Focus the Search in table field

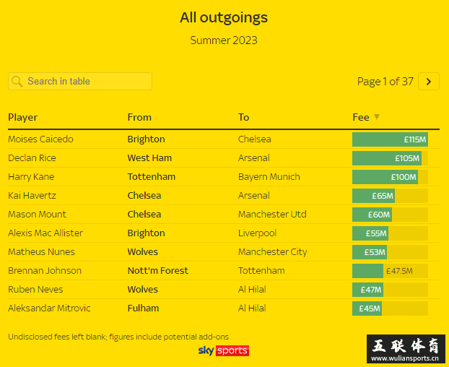(x=80, y=82)
